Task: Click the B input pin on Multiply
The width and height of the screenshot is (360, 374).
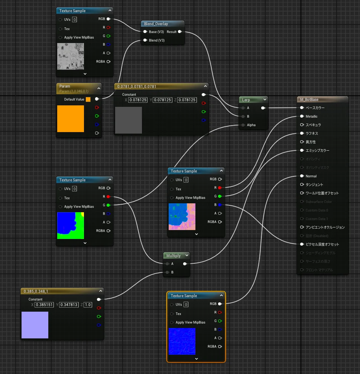Action: [168, 272]
